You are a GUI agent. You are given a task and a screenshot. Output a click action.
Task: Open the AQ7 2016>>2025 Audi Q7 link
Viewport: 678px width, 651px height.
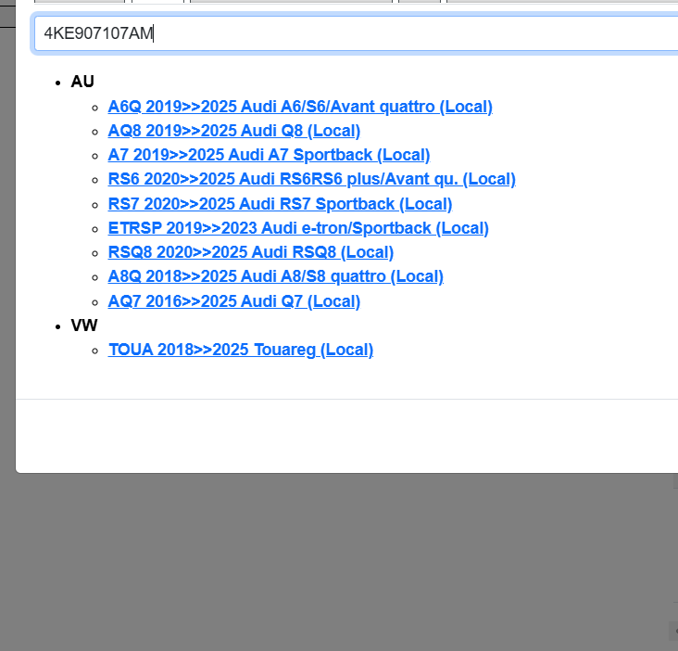click(233, 301)
